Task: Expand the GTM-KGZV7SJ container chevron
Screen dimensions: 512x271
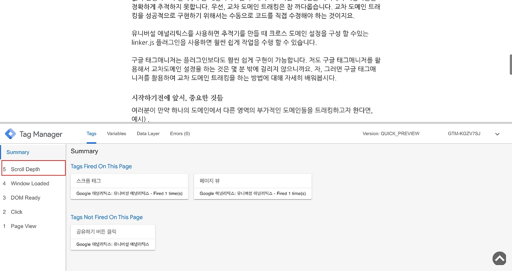Action: click(x=497, y=134)
